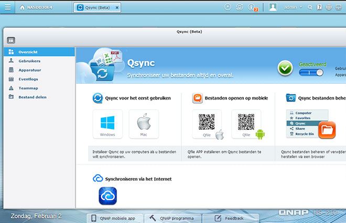
Task: Click the green check status icon
Action: (285, 68)
